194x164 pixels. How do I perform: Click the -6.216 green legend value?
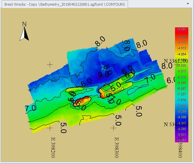point(182,77)
